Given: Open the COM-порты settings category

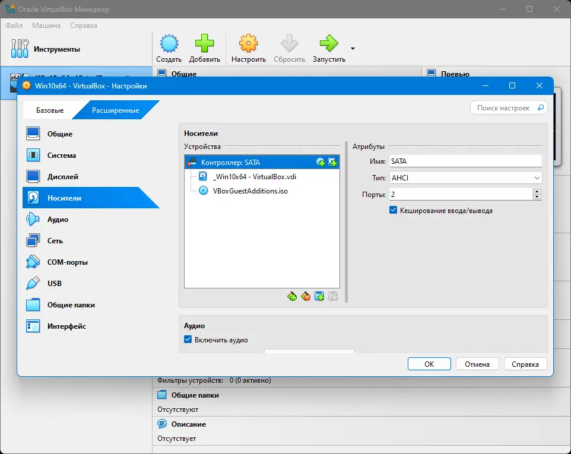Looking at the screenshot, I should click(x=91, y=262).
